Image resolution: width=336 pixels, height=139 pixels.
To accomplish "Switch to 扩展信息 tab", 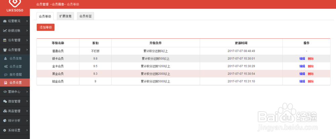I will coord(66,16).
